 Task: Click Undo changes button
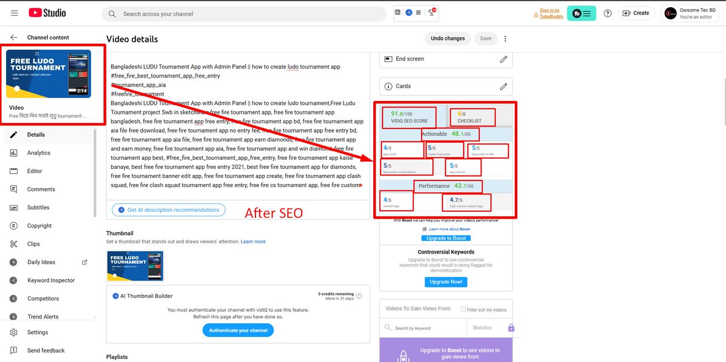click(448, 39)
